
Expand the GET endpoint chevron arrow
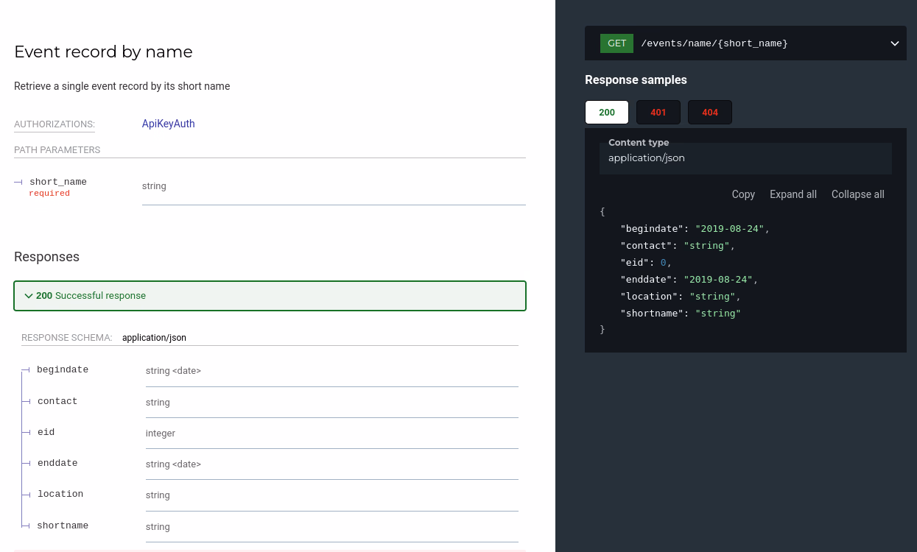[894, 43]
